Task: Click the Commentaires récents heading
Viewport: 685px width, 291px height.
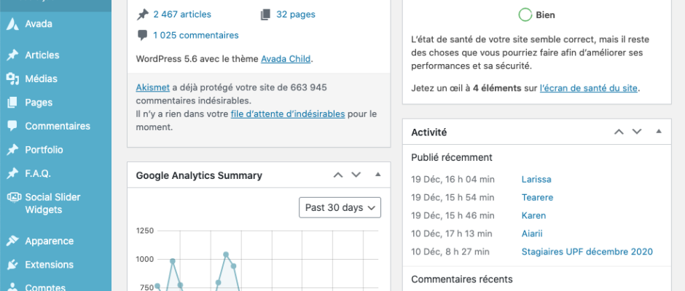Action: (462, 279)
